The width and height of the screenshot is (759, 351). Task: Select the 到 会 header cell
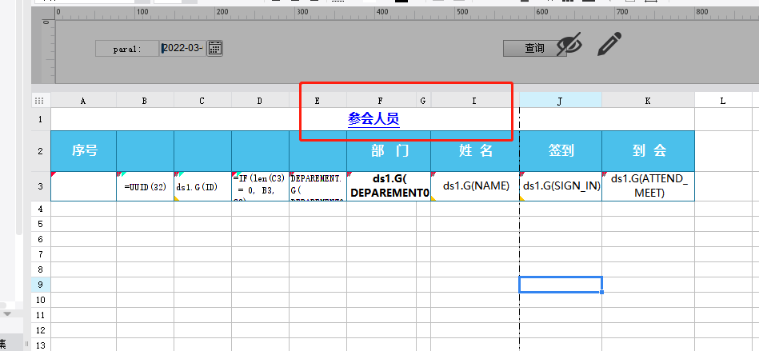pyautogui.click(x=648, y=151)
